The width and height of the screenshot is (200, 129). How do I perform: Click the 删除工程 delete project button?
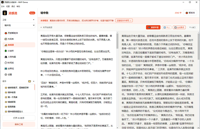tap(19, 124)
